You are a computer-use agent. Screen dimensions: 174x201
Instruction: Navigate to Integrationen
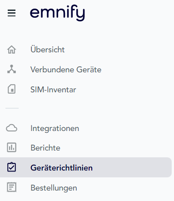click(55, 128)
